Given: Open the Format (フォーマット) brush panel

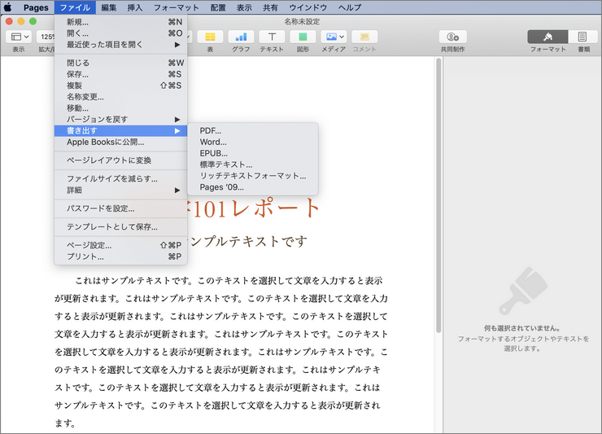Looking at the screenshot, I should coord(547,37).
